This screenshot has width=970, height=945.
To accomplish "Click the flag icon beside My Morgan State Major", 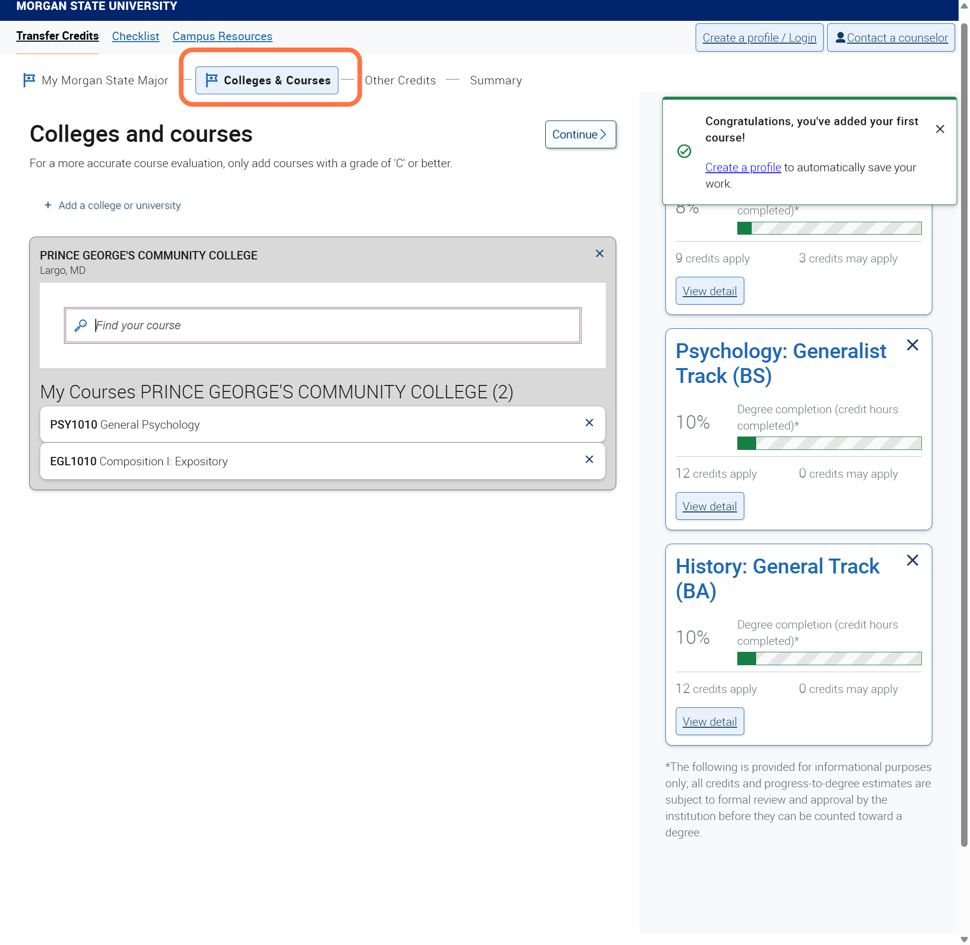I will click(x=29, y=80).
